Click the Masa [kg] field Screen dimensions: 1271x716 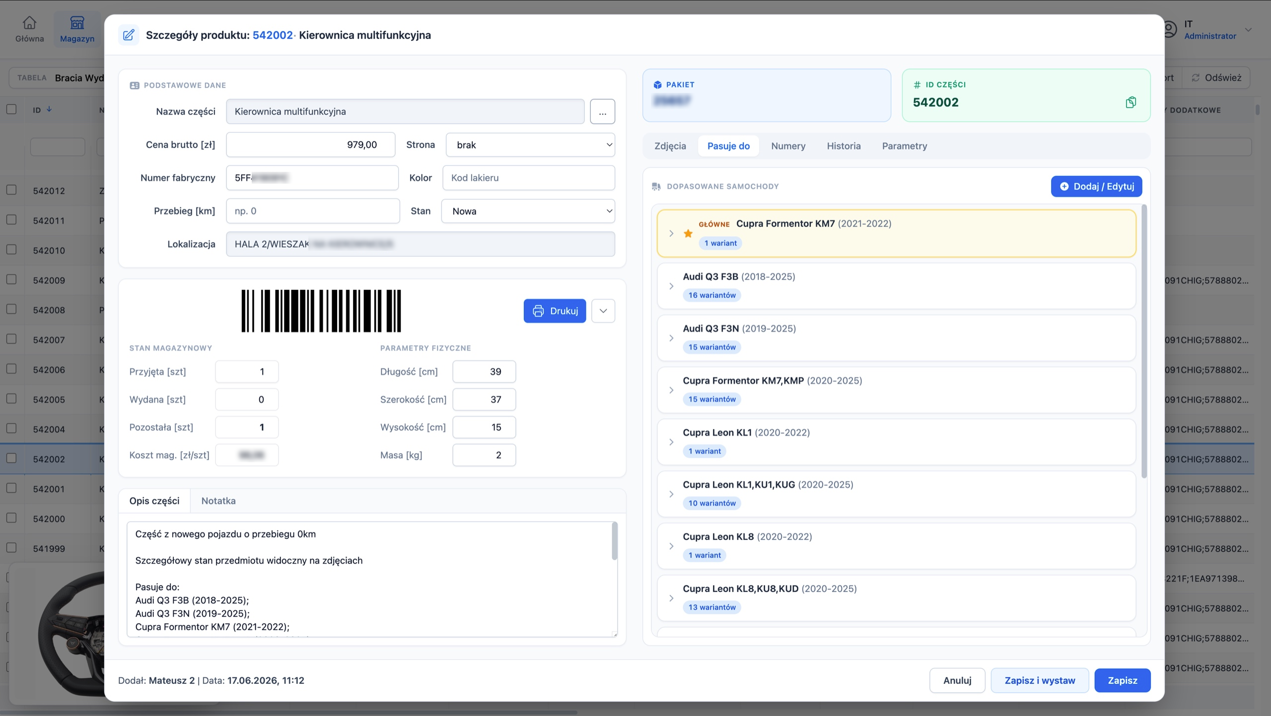484,455
